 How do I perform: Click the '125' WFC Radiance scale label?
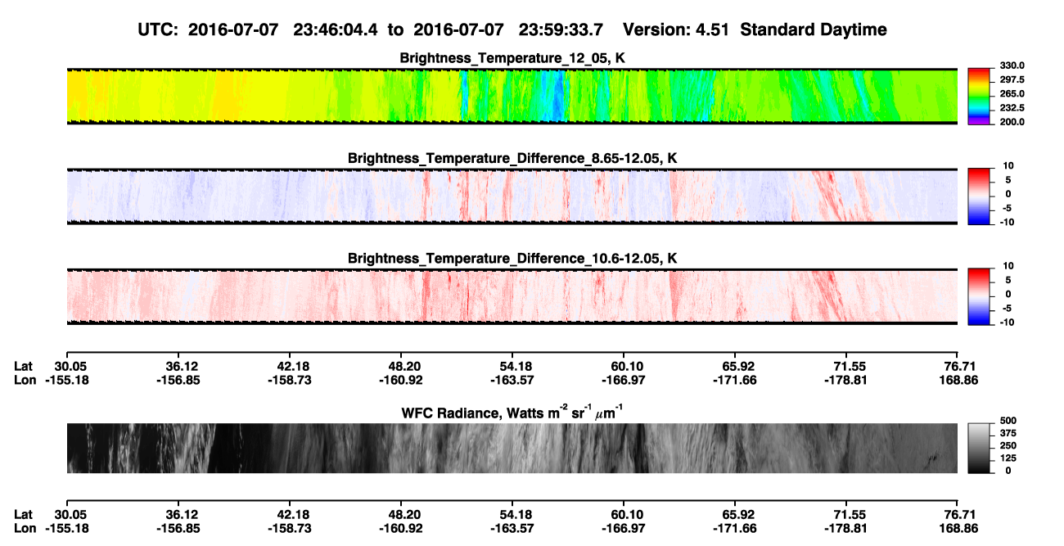click(1008, 458)
